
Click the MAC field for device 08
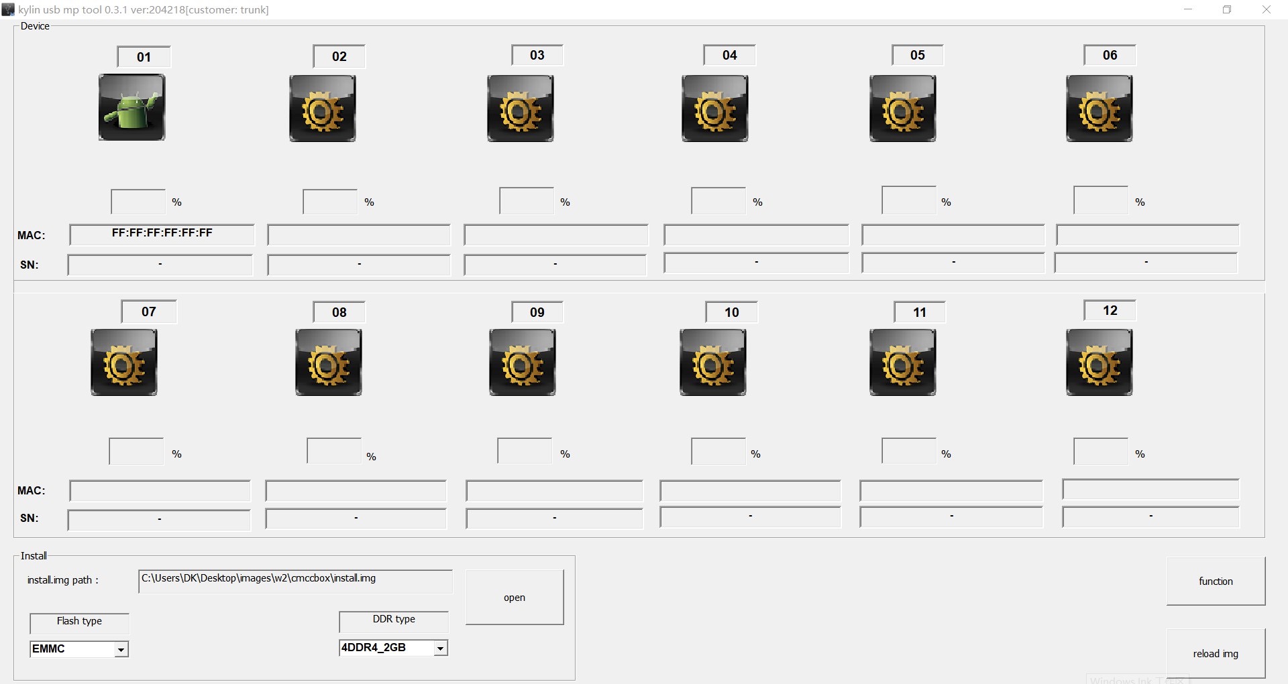point(356,491)
